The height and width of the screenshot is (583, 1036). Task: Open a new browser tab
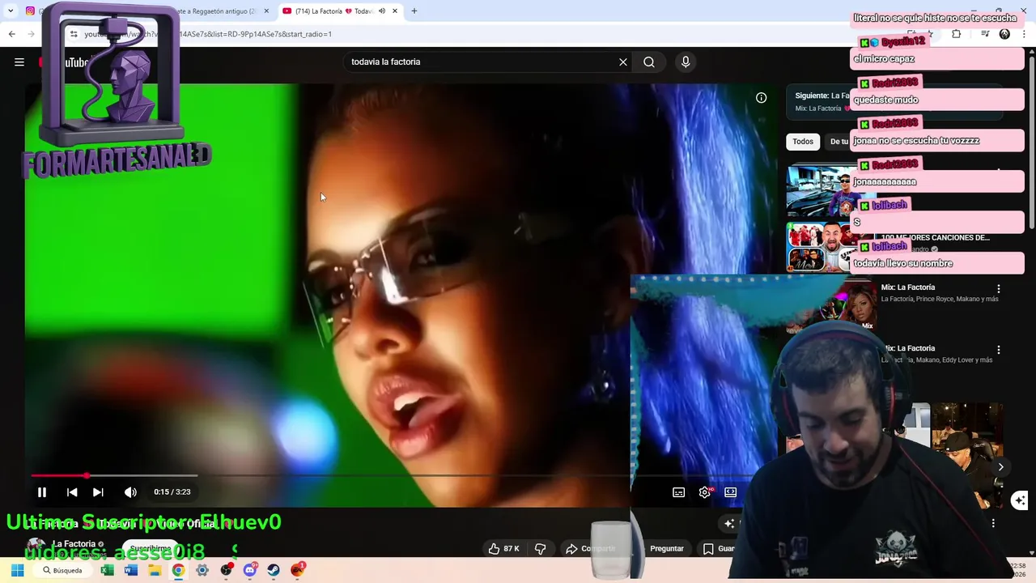(x=414, y=11)
